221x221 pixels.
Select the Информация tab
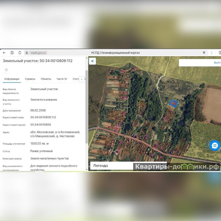pyautogui.click(x=12, y=79)
